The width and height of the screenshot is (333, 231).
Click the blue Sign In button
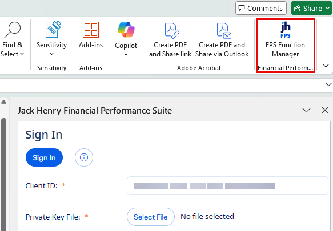coord(44,157)
